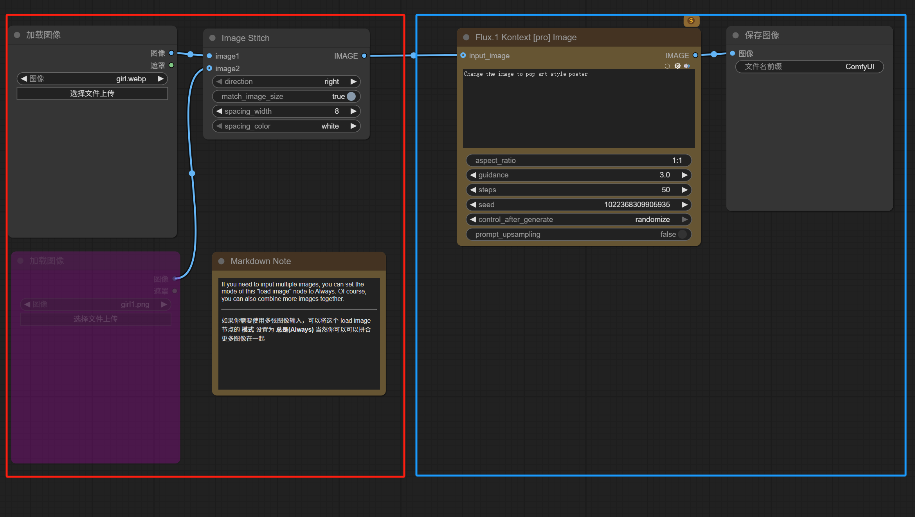
Task: Increase the guidance value with right arrow
Action: coord(684,175)
